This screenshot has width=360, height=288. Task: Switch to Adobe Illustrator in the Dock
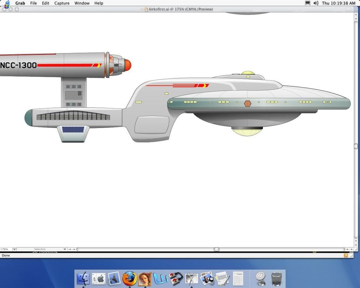pos(145,279)
